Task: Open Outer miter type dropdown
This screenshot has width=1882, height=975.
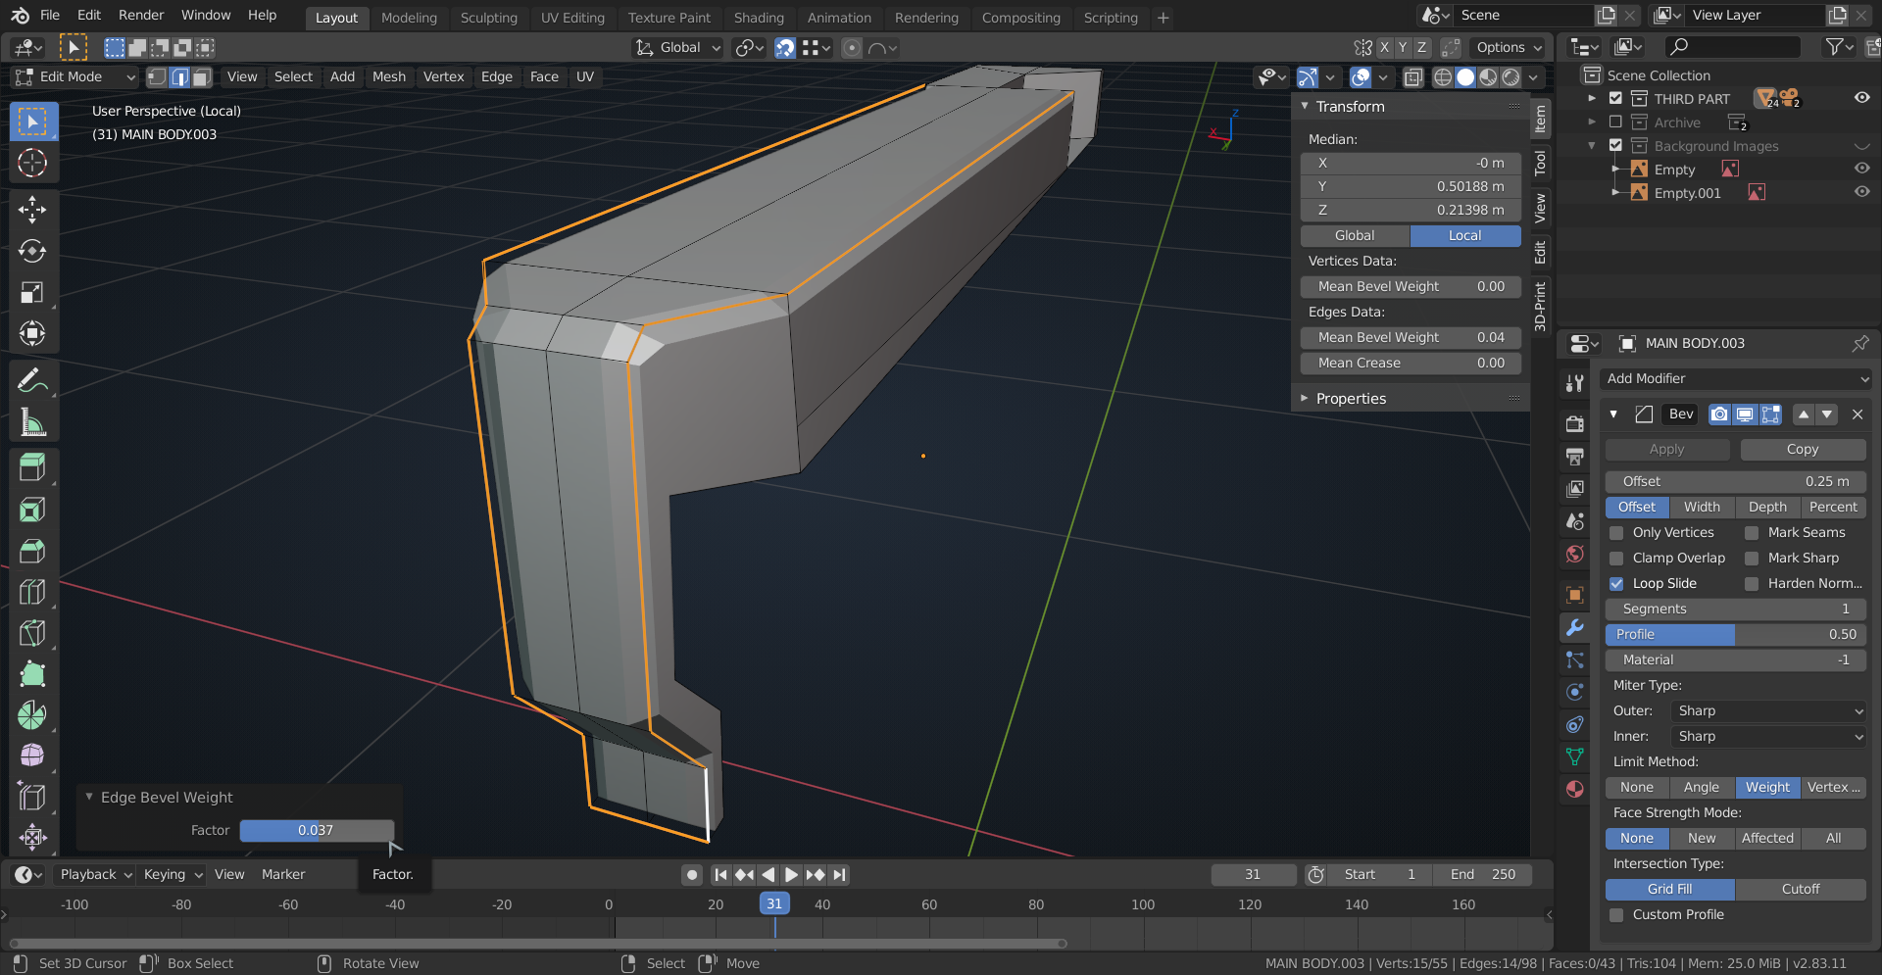Action: (1767, 711)
